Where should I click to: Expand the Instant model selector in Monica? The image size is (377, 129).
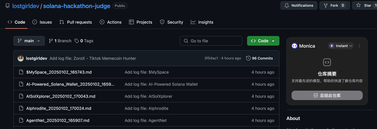tap(341, 46)
